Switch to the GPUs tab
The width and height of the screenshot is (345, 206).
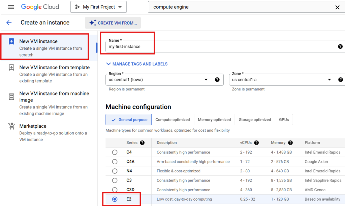tap(284, 120)
